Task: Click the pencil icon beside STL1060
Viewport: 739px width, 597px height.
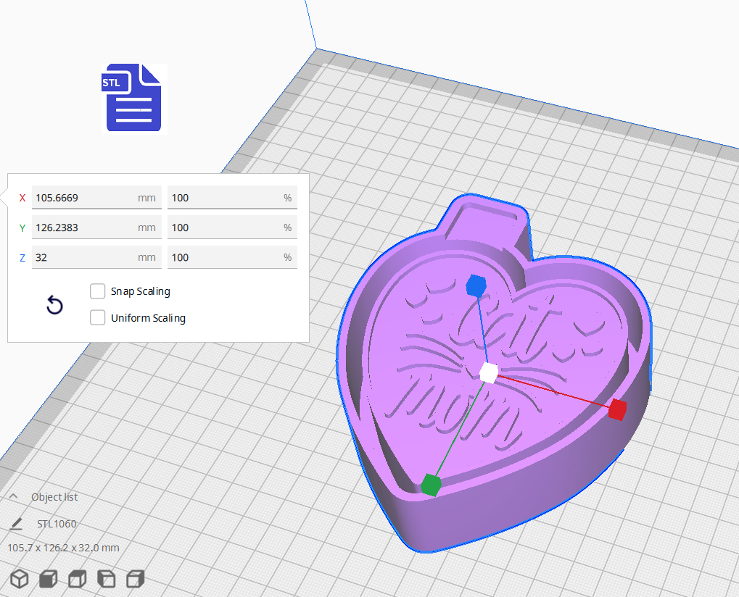Action: 17,523
